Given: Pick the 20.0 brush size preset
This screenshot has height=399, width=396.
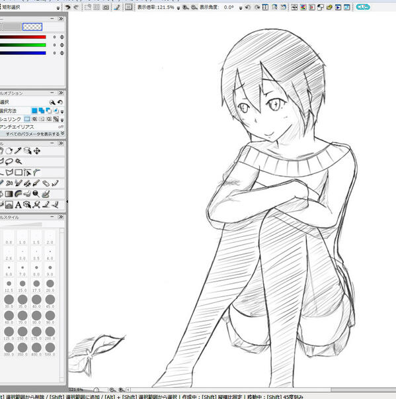Looking at the screenshot, I should tap(50, 285).
